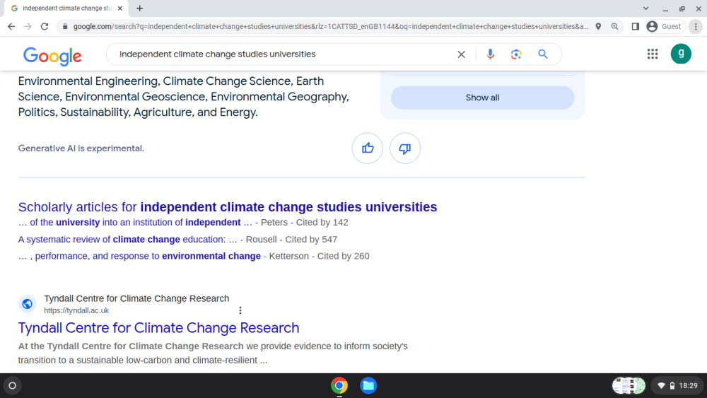Viewport: 707px width, 398px height.
Task: Search by image with Google Lens
Action: (516, 54)
